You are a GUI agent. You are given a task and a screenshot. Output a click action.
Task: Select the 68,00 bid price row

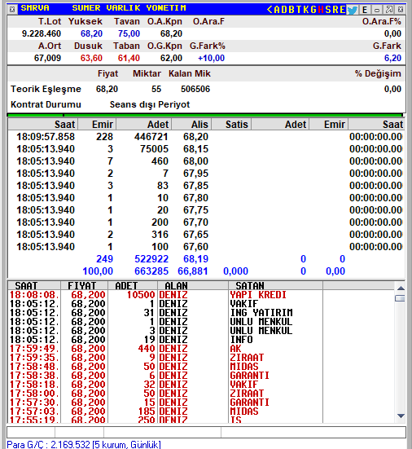(205, 161)
